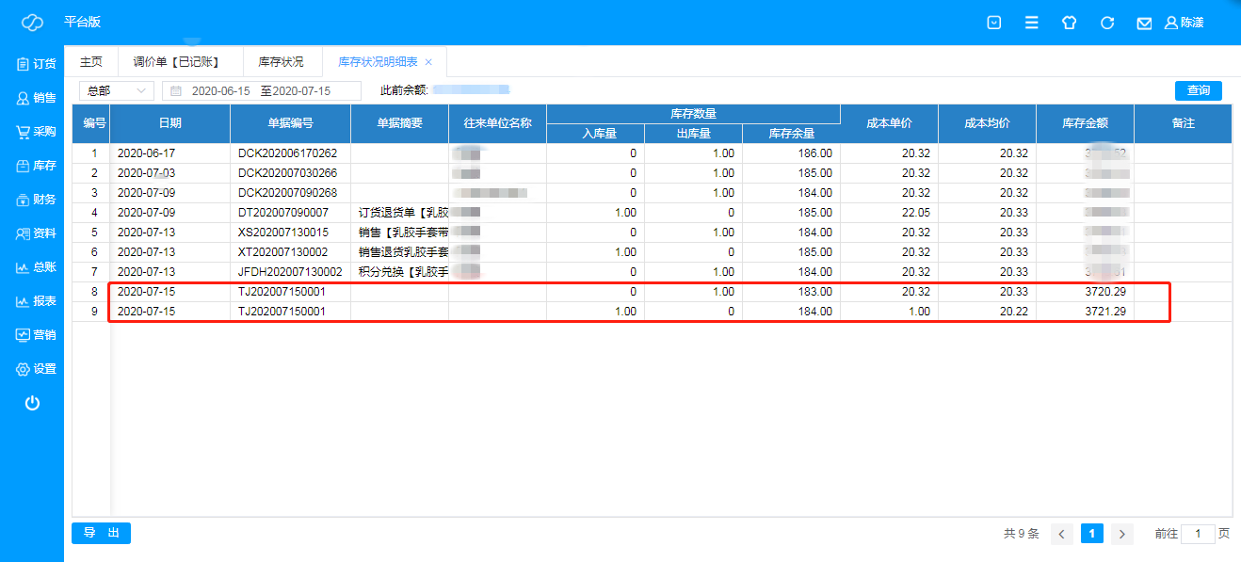Viewport: 1241px width, 562px height.
Task: Select document number DCK202007090268
Action: tap(287, 193)
